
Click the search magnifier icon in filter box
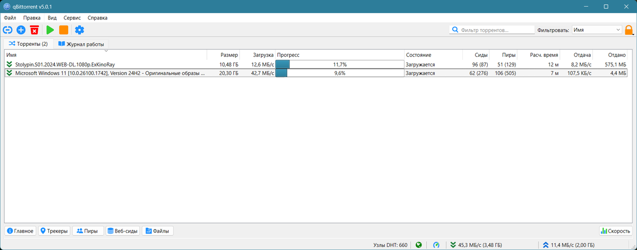click(x=455, y=30)
